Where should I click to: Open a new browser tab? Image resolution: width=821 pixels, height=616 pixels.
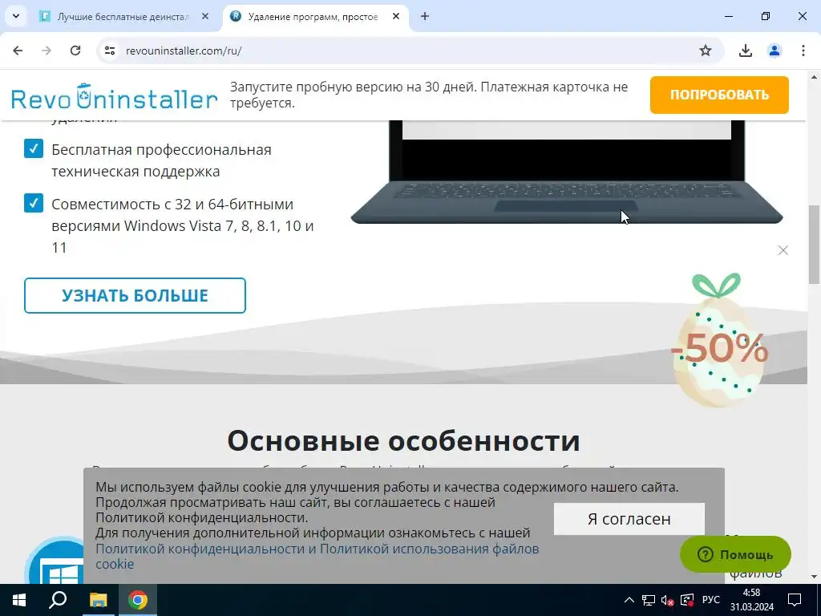coord(425,16)
